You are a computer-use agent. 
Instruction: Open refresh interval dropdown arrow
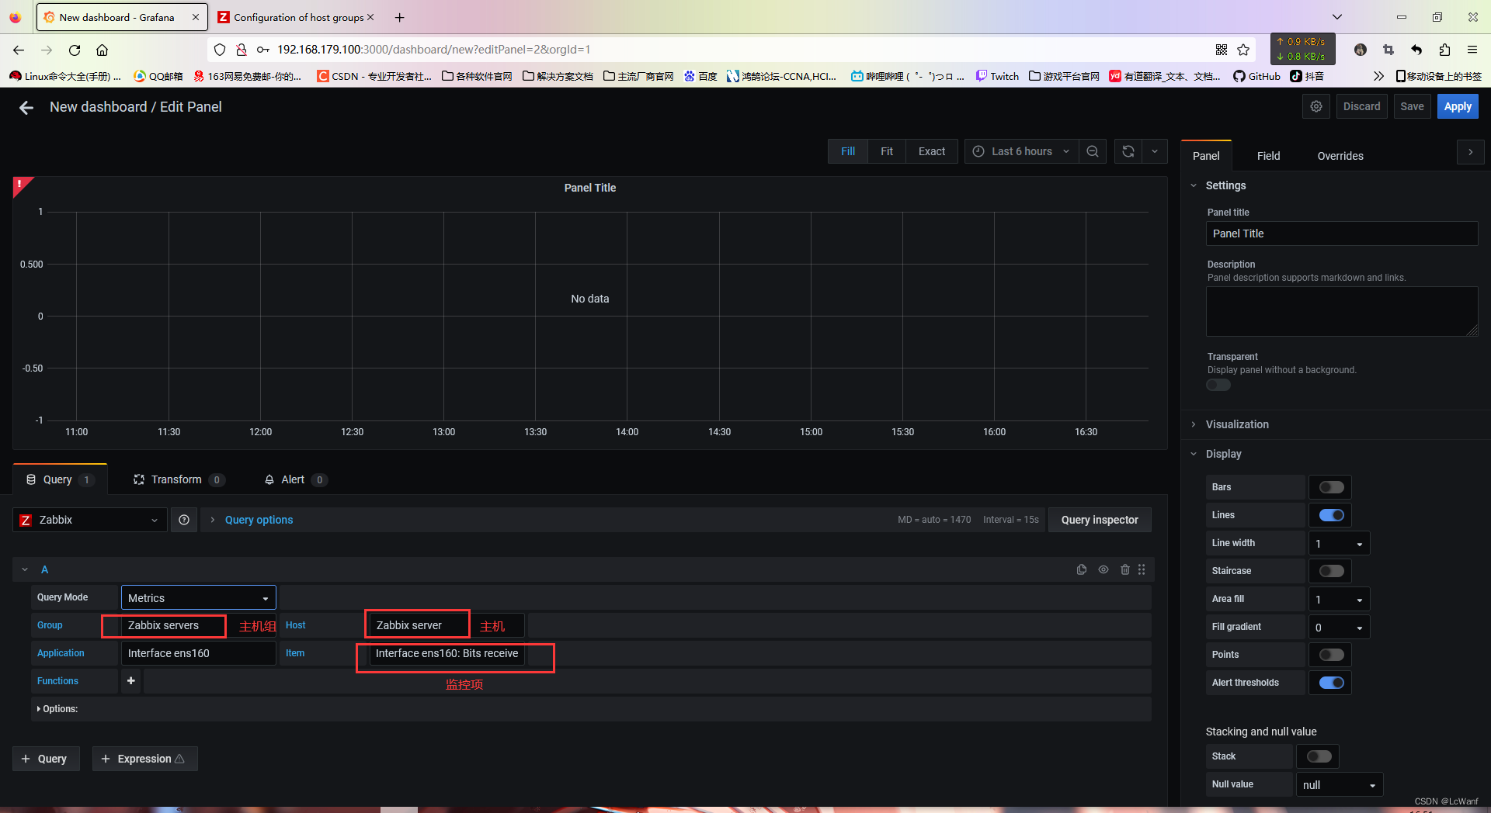pyautogui.click(x=1155, y=151)
